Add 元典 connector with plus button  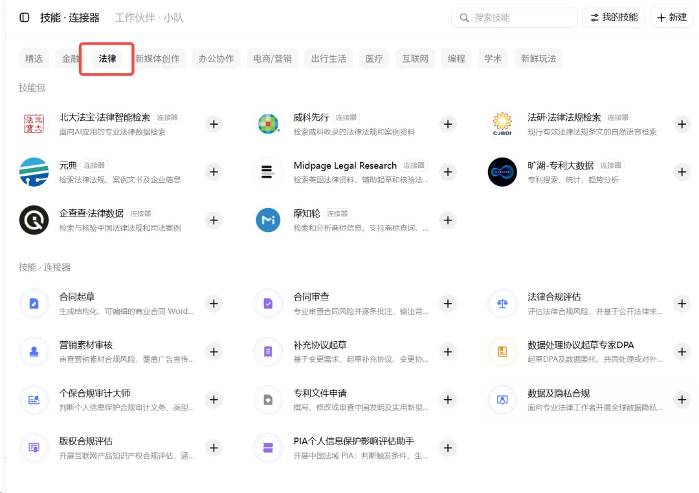pyautogui.click(x=214, y=172)
